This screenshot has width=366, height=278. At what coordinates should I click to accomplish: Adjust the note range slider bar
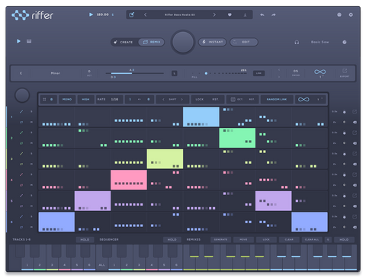click(135, 73)
